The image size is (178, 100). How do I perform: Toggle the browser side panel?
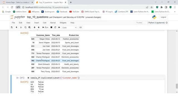click(166, 7)
